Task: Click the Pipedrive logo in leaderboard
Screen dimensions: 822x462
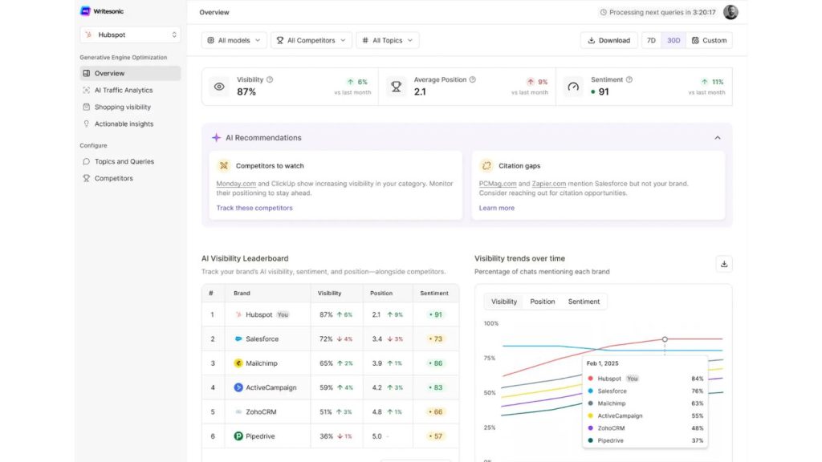Action: 238,436
